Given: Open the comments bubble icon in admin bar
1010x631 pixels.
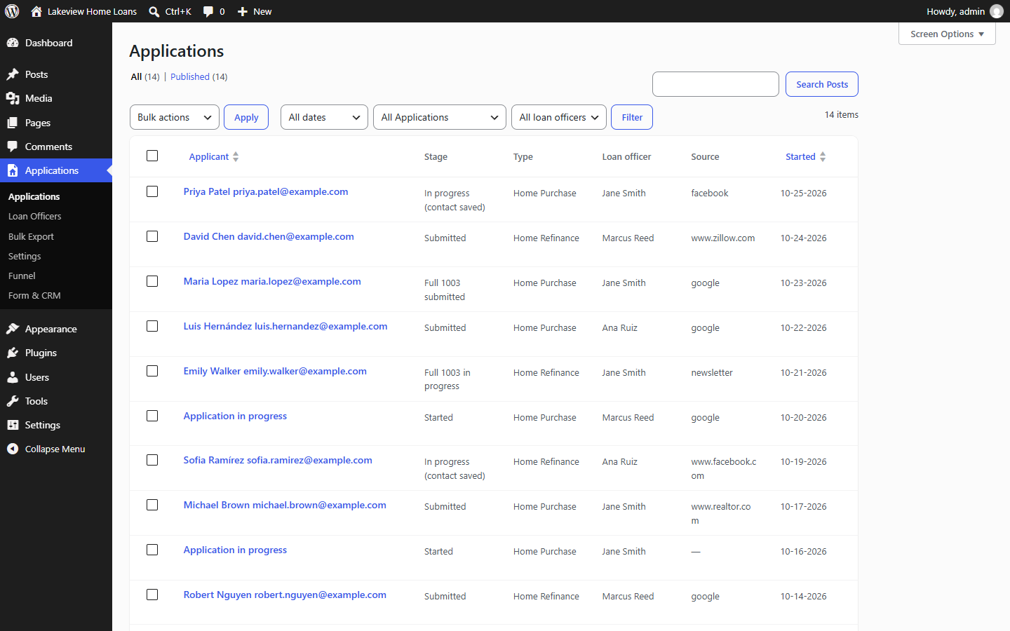Looking at the screenshot, I should [x=208, y=11].
